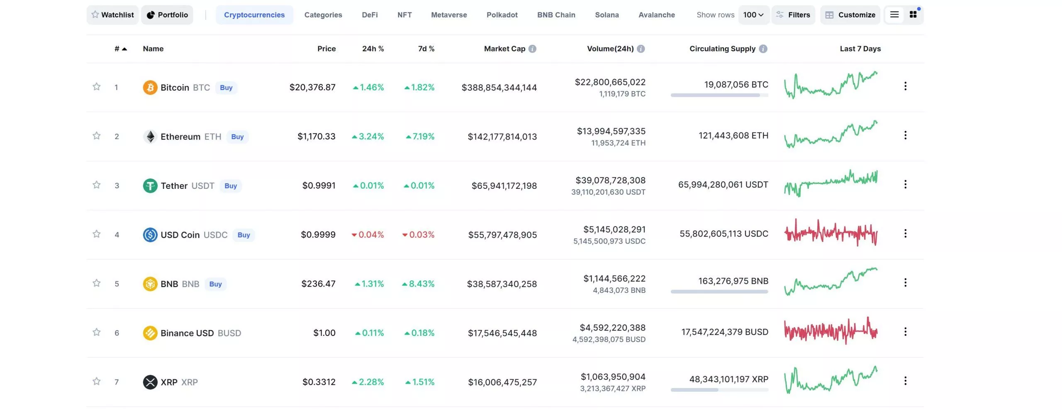Open the DeFi tab
The image size is (1062, 410).
point(370,15)
